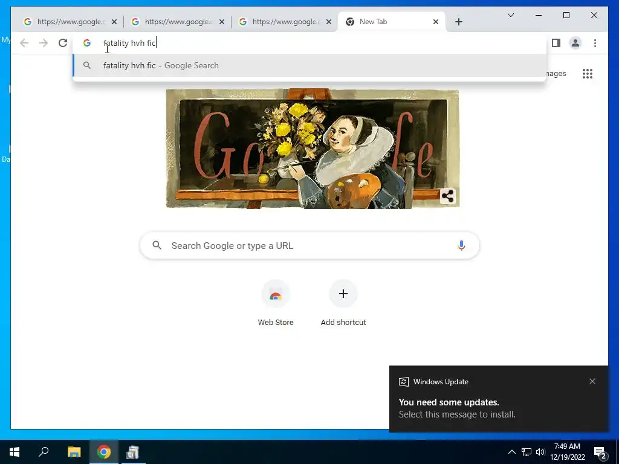This screenshot has width=619, height=464.
Task: Open the Web Store shortcut
Action: (x=276, y=303)
